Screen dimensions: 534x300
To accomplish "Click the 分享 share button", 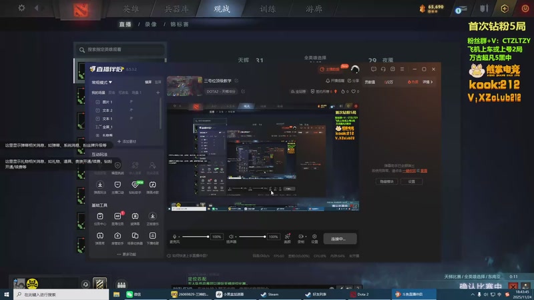I will [353, 81].
